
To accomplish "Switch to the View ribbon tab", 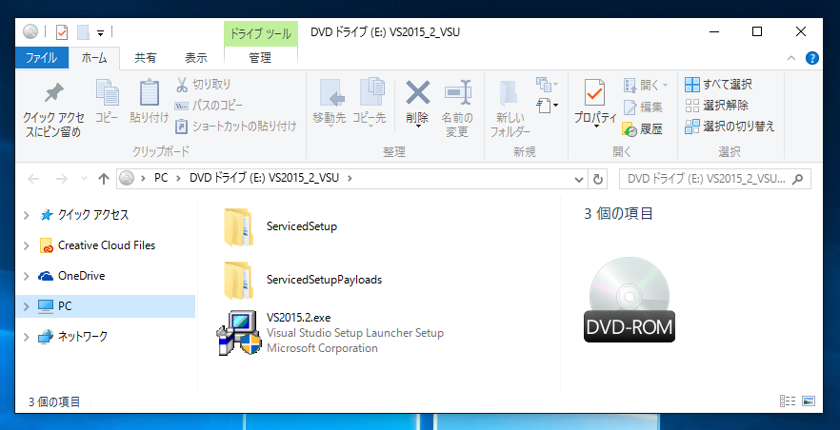I will tap(196, 58).
